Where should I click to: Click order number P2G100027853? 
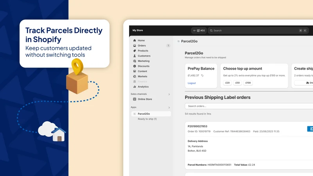[x=198, y=126]
